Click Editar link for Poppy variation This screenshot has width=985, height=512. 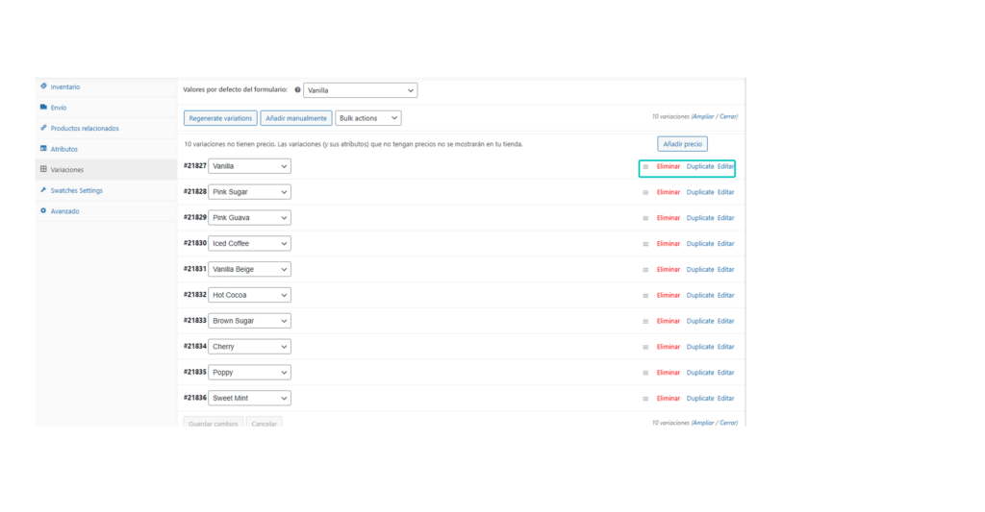[x=725, y=373]
